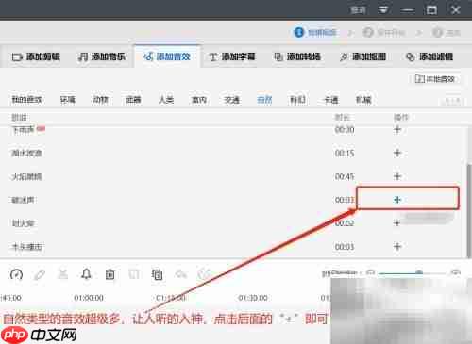Click the bell audio icon
472x344 pixels.
(x=86, y=274)
